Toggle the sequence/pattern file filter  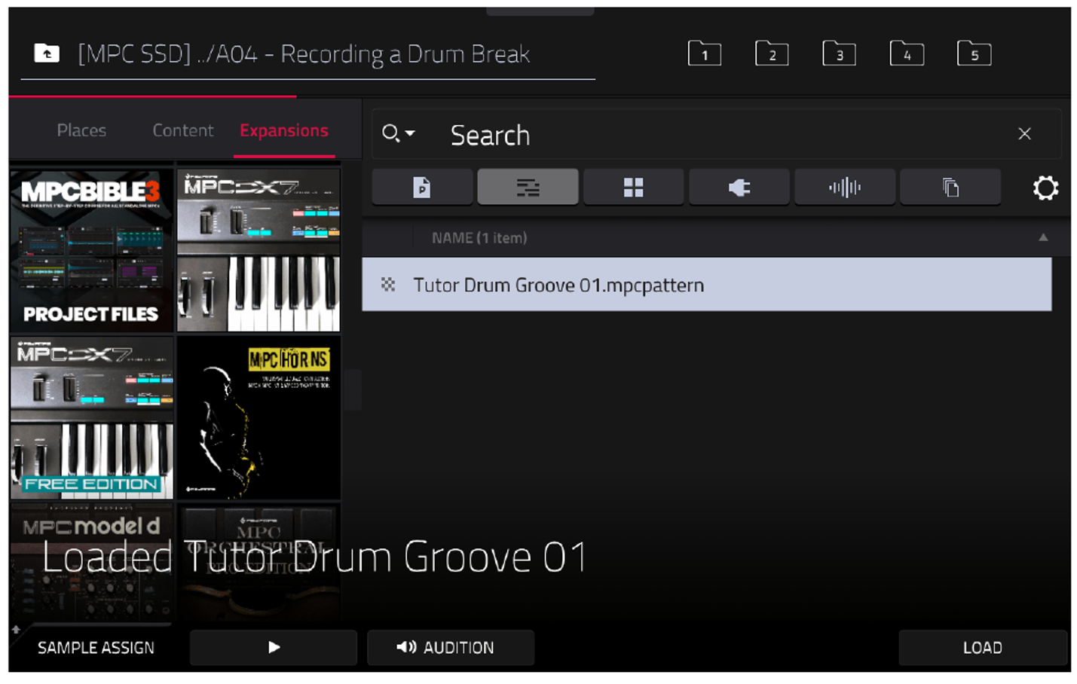click(x=528, y=187)
